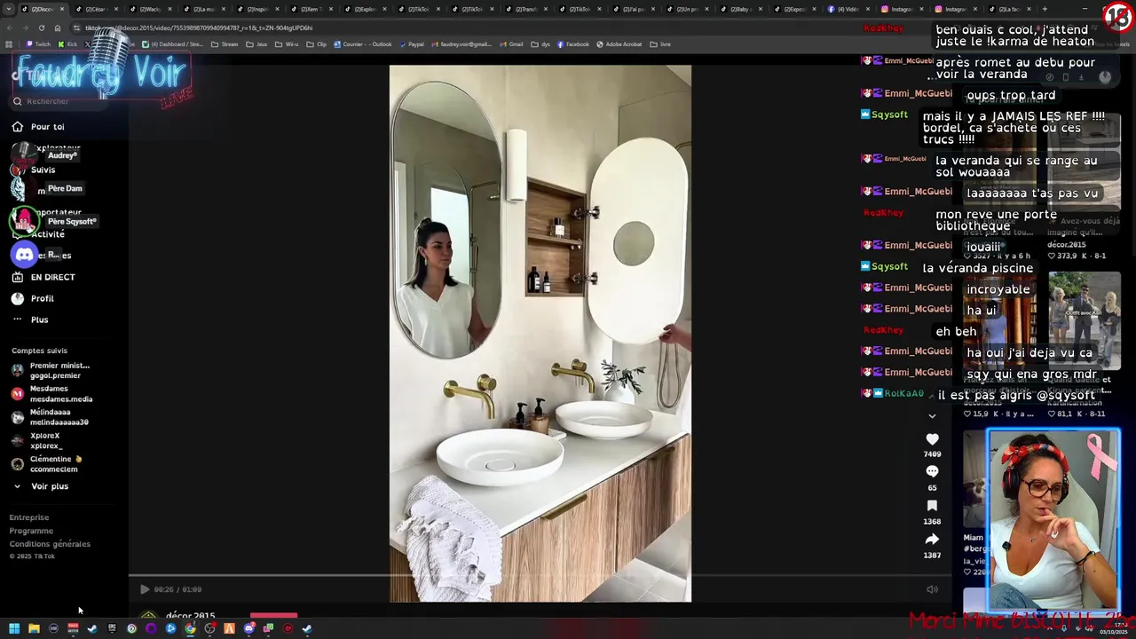Open the Plus menu in sidebar
Viewport: 1136px width, 639px height.
[30, 319]
